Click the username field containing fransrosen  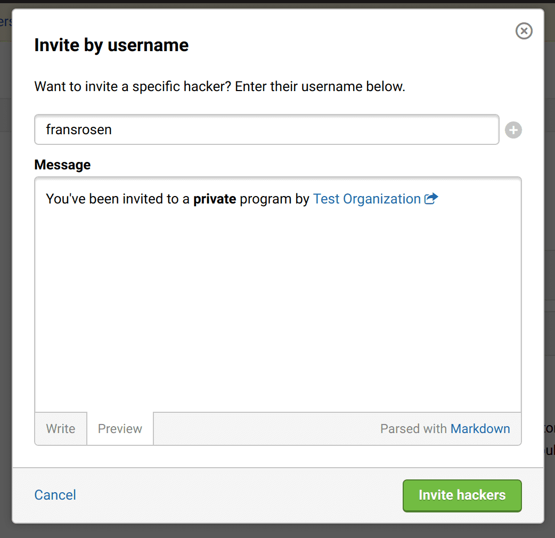pos(266,129)
